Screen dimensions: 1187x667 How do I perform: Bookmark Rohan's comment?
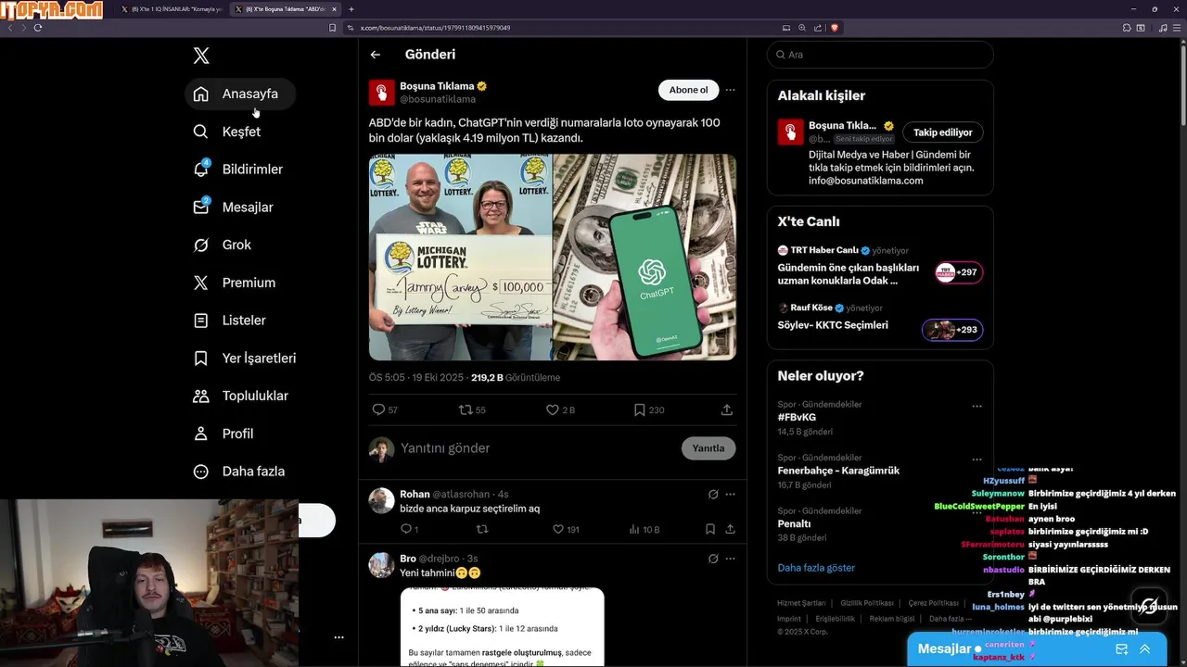tap(710, 529)
